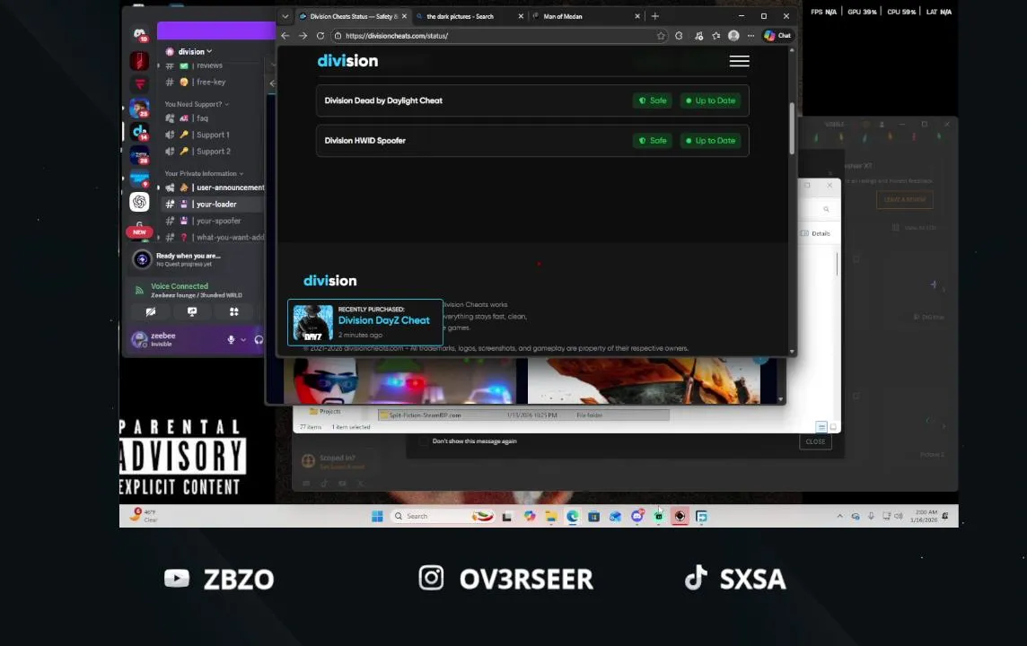Screen dimensions: 1027x646
Task: Click the browser Back arrow
Action: tap(285, 36)
